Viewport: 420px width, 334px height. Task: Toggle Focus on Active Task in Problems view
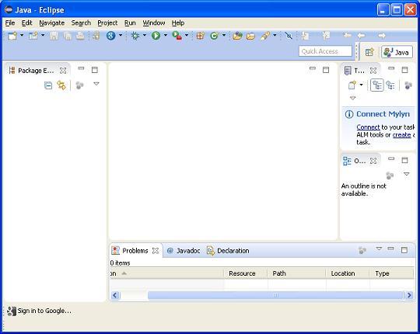[x=362, y=250]
